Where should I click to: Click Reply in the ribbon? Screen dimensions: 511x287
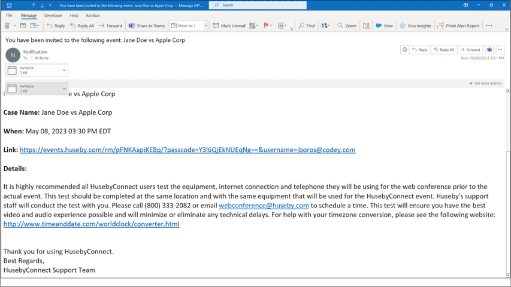pos(56,25)
